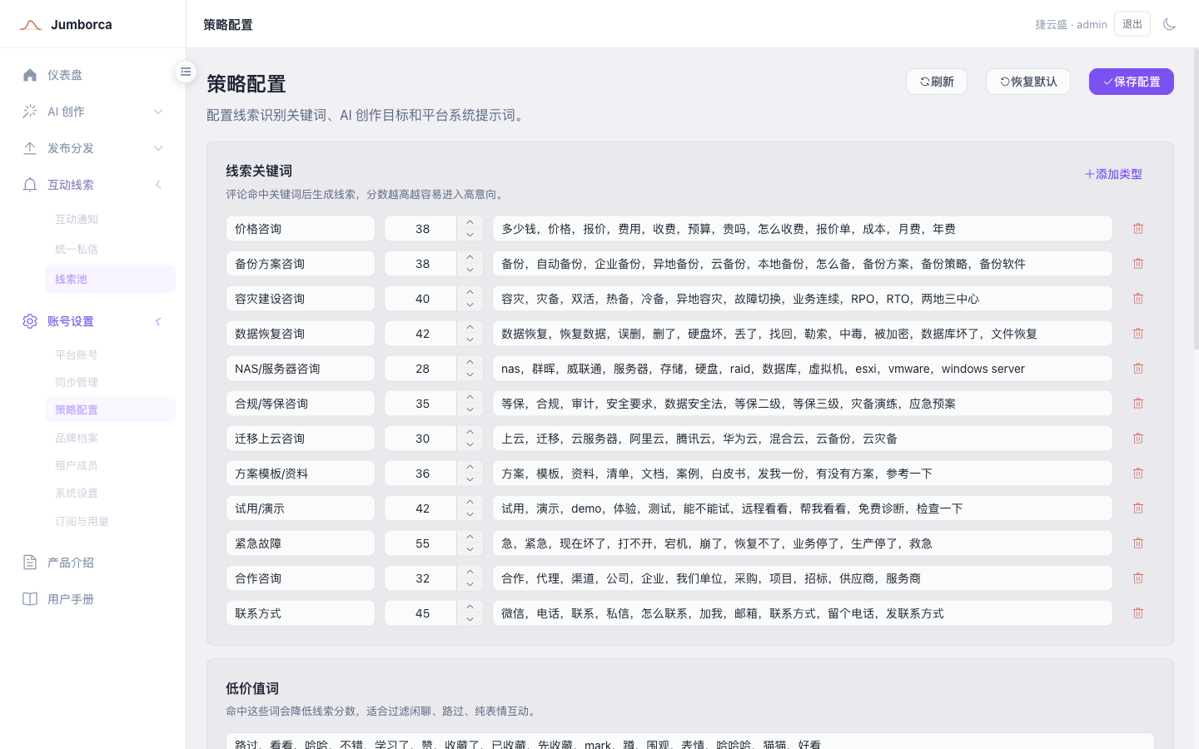1199x749 pixels.
Task: Delete the 方案模板/资料 keyword row
Action: click(1138, 474)
